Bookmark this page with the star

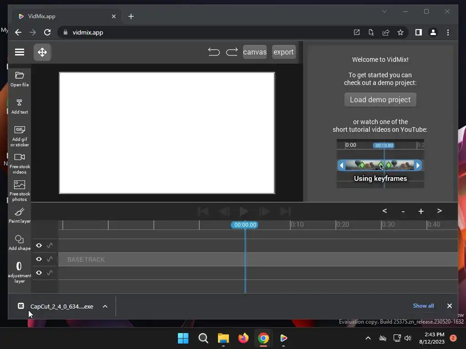click(400, 32)
